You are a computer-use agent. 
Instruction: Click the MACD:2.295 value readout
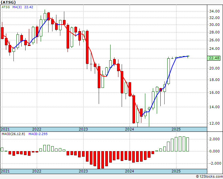[38, 134]
